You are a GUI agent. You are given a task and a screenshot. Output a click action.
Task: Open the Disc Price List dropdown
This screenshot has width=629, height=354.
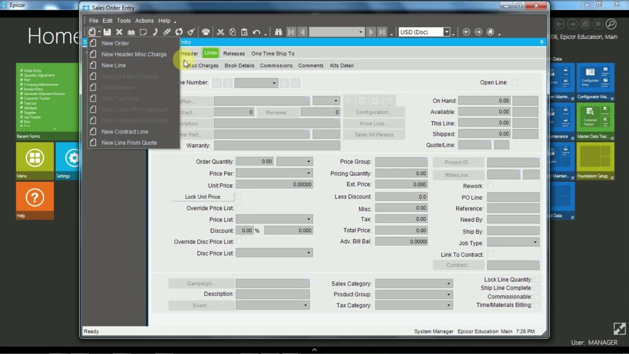[309, 253]
